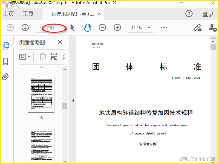Viewport: 219px width, 164px height.
Task: Open the 43.3% zoom level dropdown
Action: pos(149,28)
